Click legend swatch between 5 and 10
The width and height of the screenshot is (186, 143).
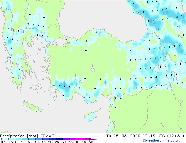point(32,139)
